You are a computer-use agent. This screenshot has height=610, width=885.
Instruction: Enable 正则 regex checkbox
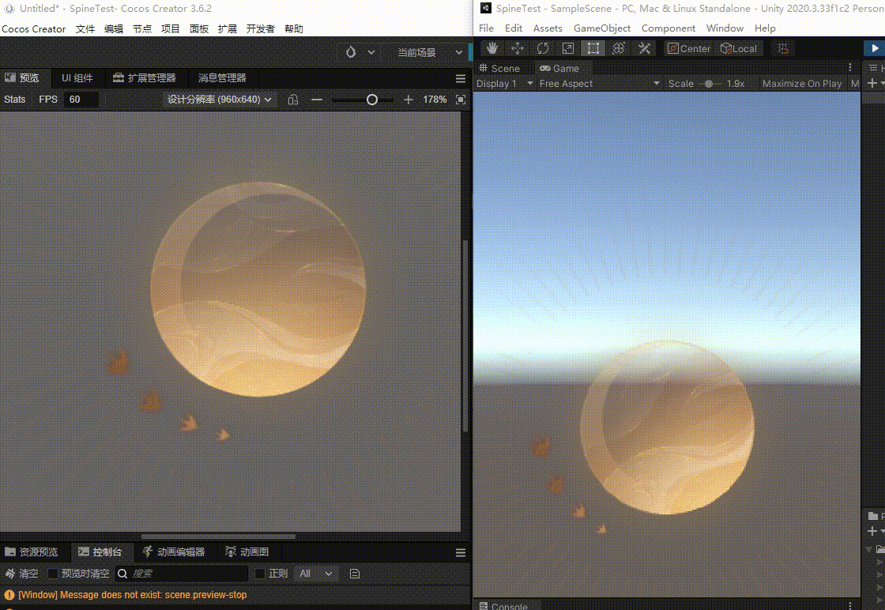point(260,574)
